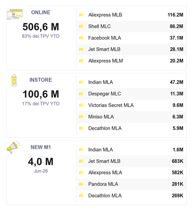Select the NEW M1 section heading

(41, 147)
